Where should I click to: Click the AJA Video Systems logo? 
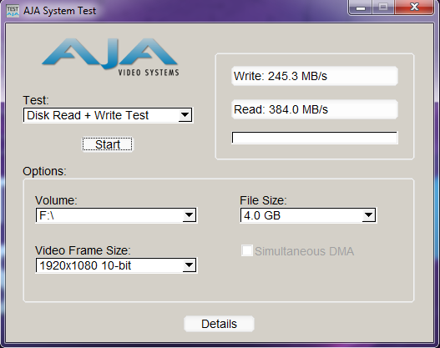click(110, 57)
